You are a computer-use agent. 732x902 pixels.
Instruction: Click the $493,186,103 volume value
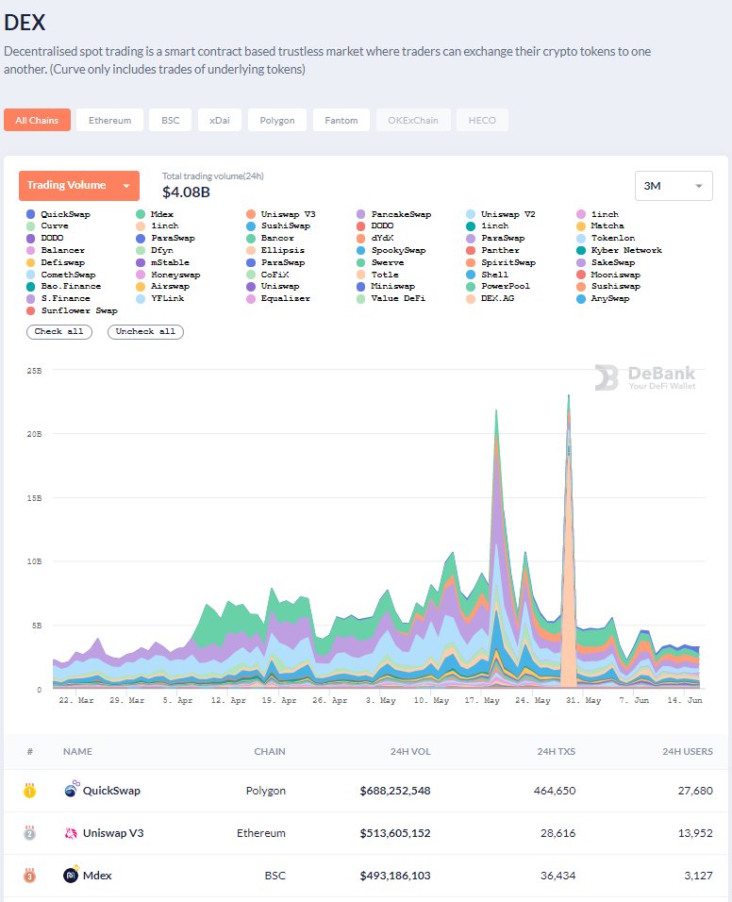[x=395, y=876]
